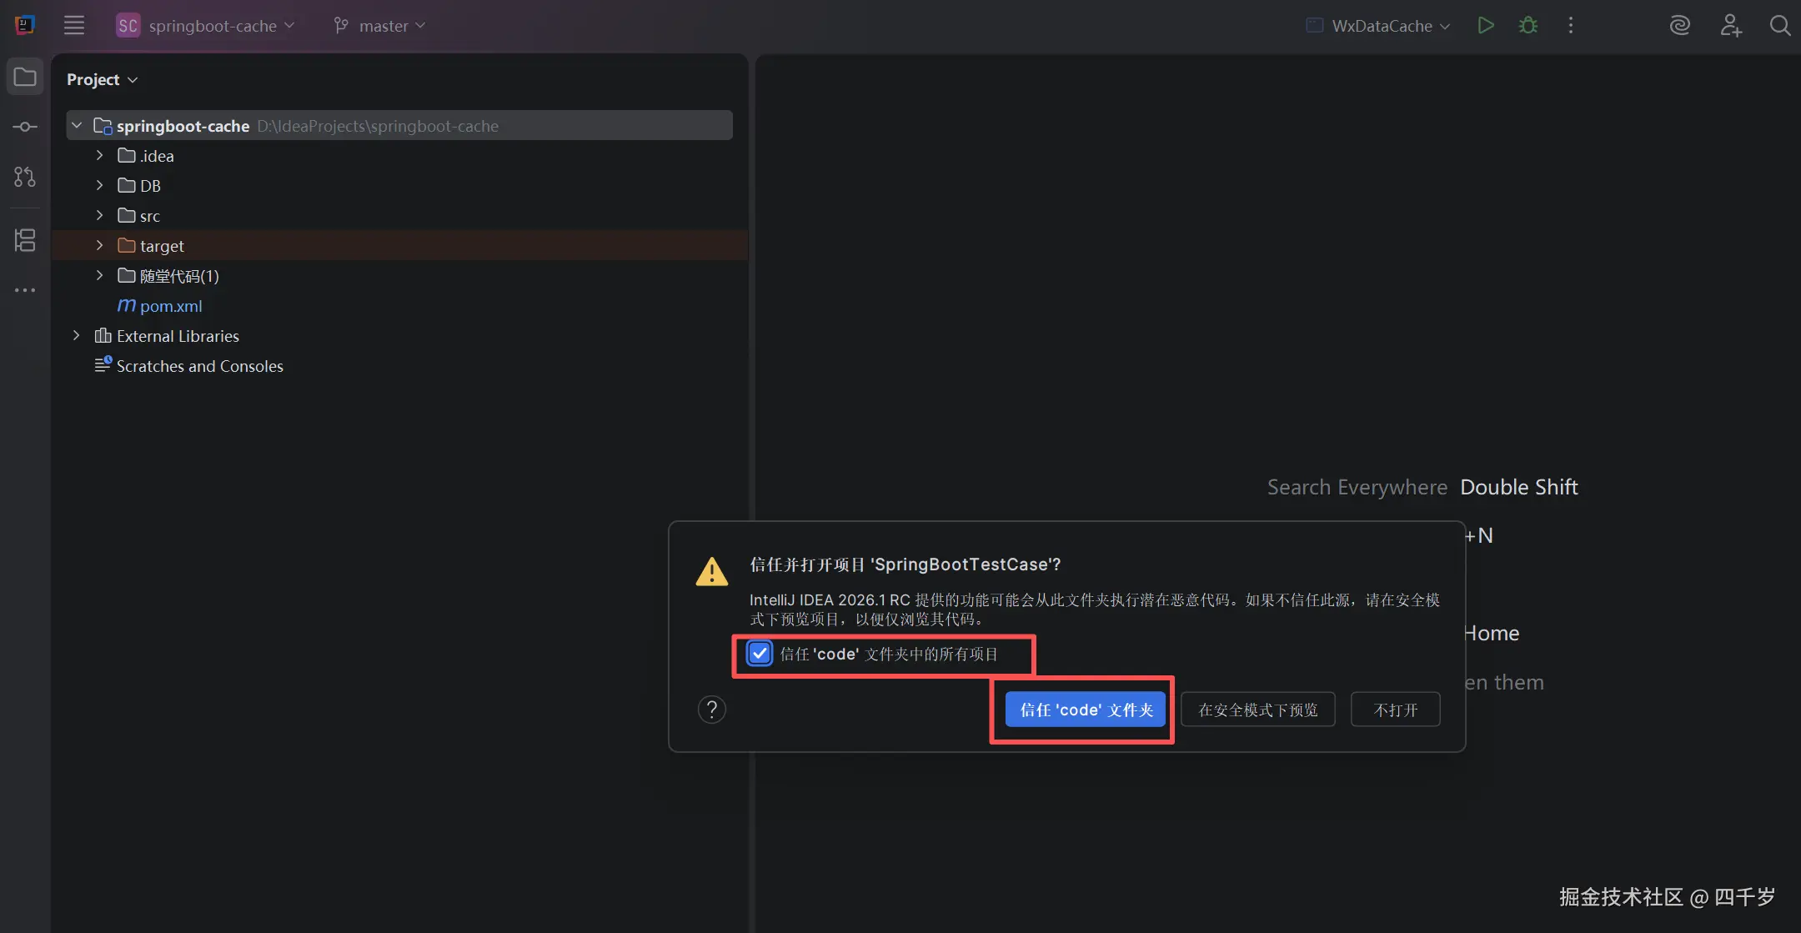Screen dimensions: 1801x933
Task: Select pom.xml in the project tree
Action: [x=171, y=306]
